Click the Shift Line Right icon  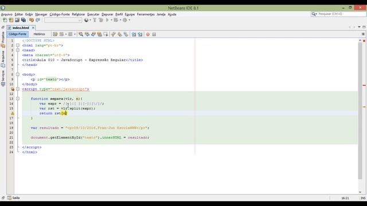tap(140, 34)
